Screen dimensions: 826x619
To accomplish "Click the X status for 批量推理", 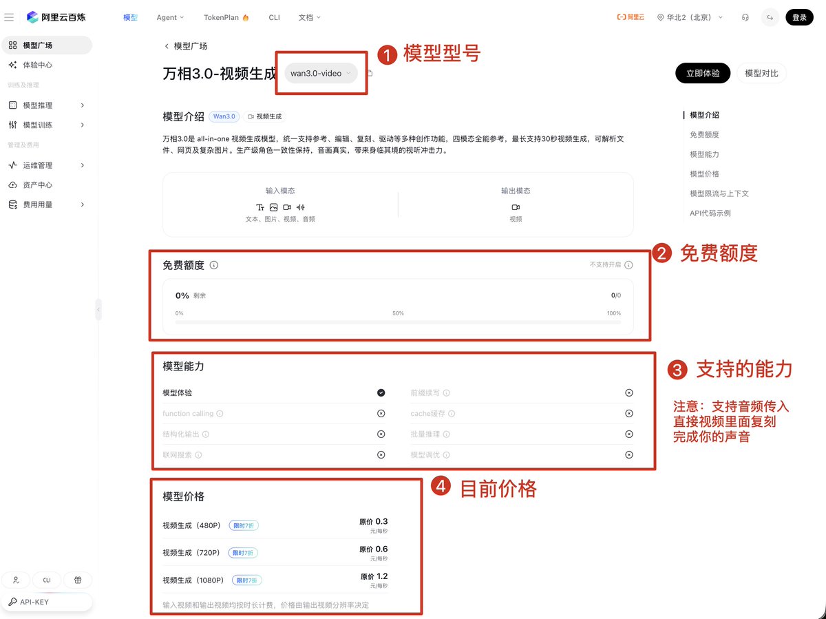I will [x=628, y=434].
